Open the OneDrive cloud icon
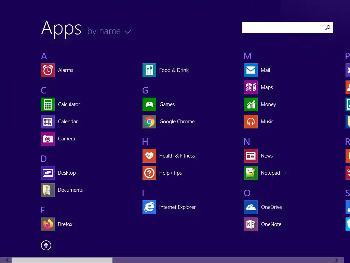 coord(251,207)
